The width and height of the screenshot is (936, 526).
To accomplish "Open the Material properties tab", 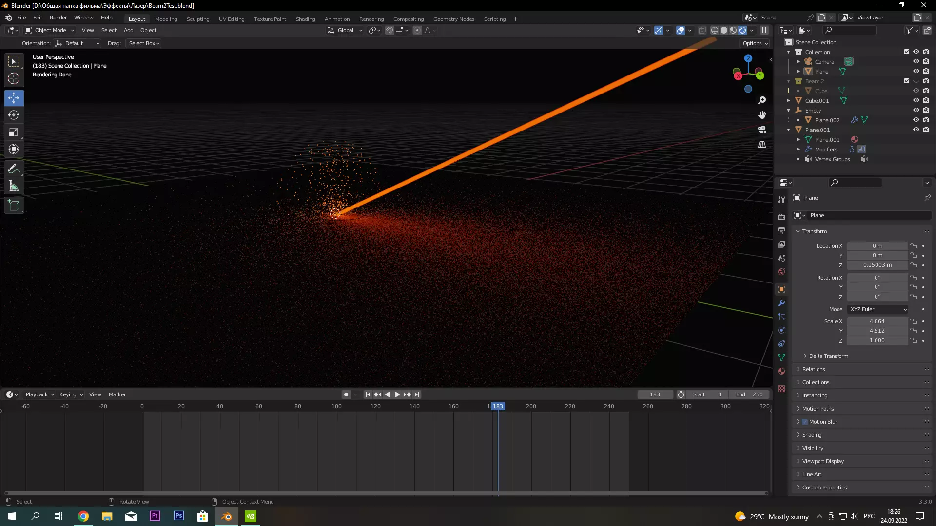I will (x=781, y=371).
